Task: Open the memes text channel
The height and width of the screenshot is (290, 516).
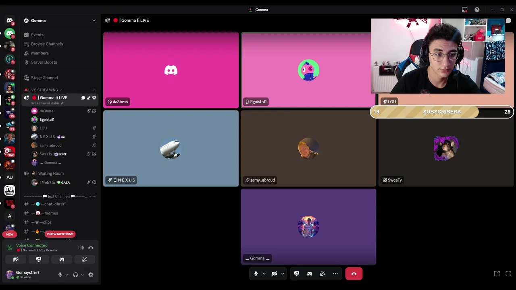Action: point(60,213)
